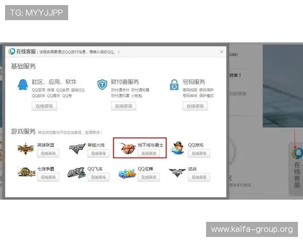Click 在线咨询 under 社区、应用、软件

[44, 106]
